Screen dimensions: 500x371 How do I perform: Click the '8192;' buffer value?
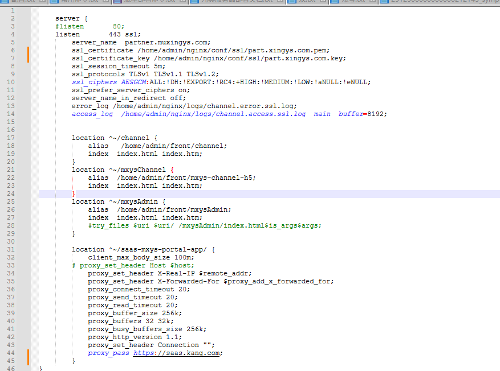(377, 114)
